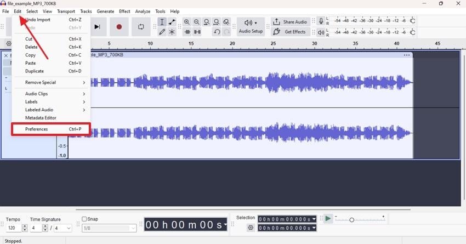Click the Undo arrow in toolbar
Viewport: 466px width, 244px height.
point(217,32)
